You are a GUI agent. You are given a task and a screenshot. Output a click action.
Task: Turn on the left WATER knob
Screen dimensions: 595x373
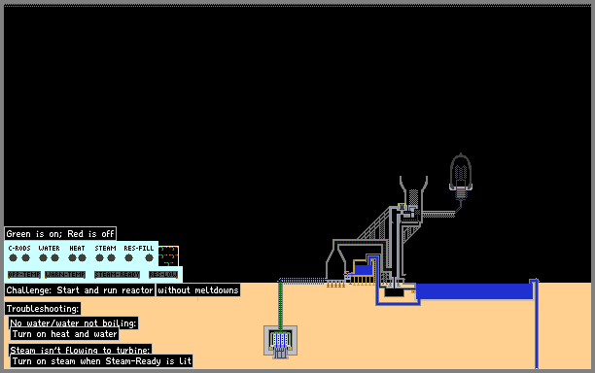coord(43,258)
